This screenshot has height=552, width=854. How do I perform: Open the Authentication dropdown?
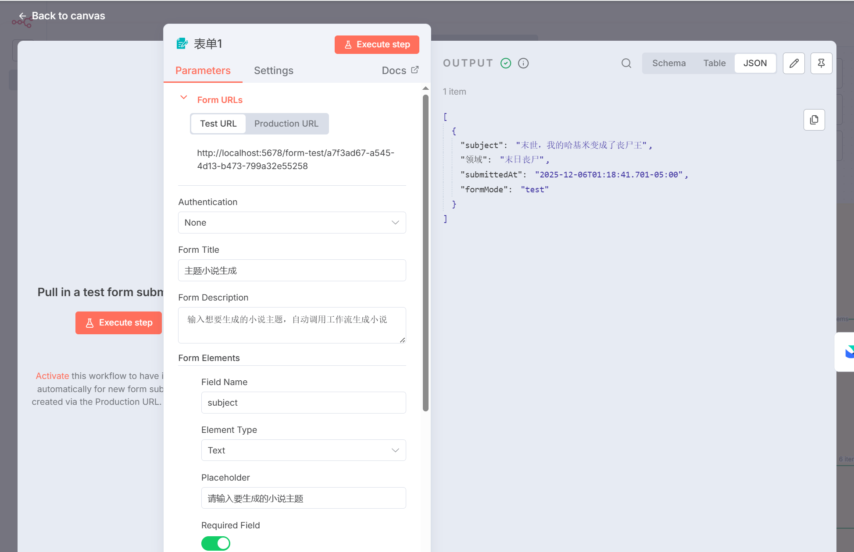tap(292, 223)
